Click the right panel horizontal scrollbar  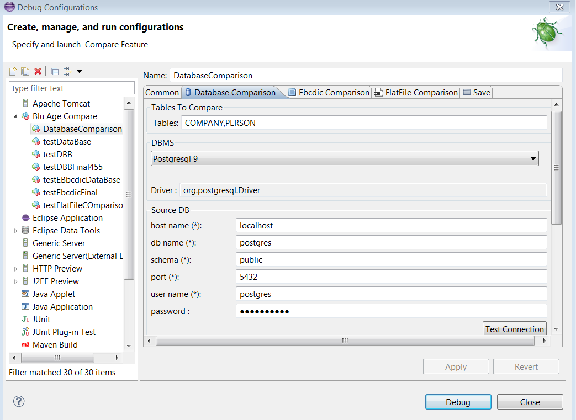coord(345,341)
